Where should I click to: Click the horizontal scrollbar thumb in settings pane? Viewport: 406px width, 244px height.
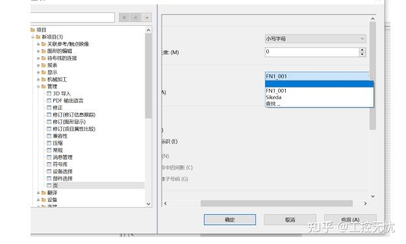tap(277, 204)
